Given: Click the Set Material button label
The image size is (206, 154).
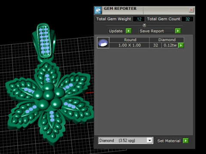Looking at the screenshot, I should tap(169, 141).
